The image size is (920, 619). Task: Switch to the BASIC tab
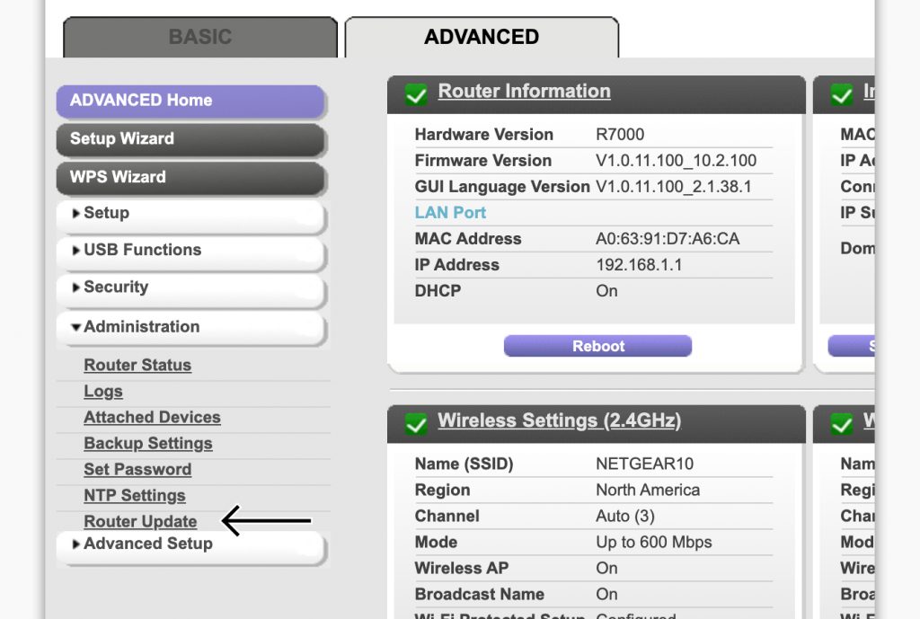[199, 36]
